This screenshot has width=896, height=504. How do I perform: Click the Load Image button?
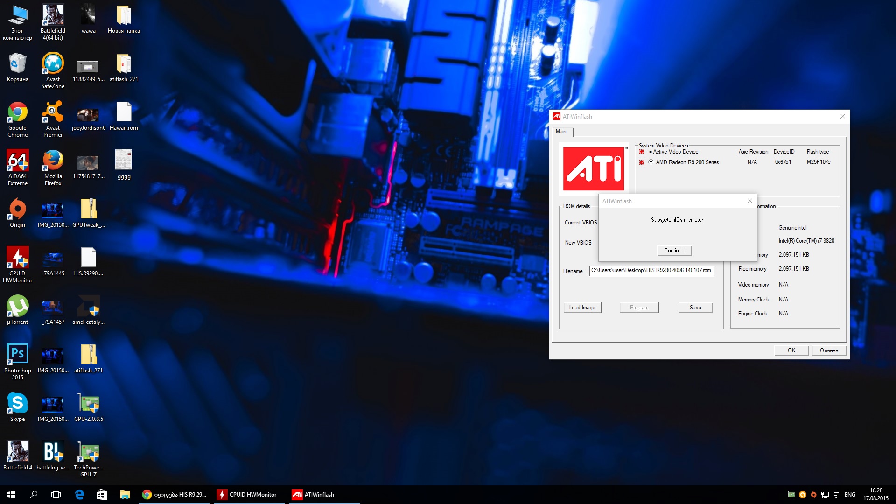click(x=582, y=308)
